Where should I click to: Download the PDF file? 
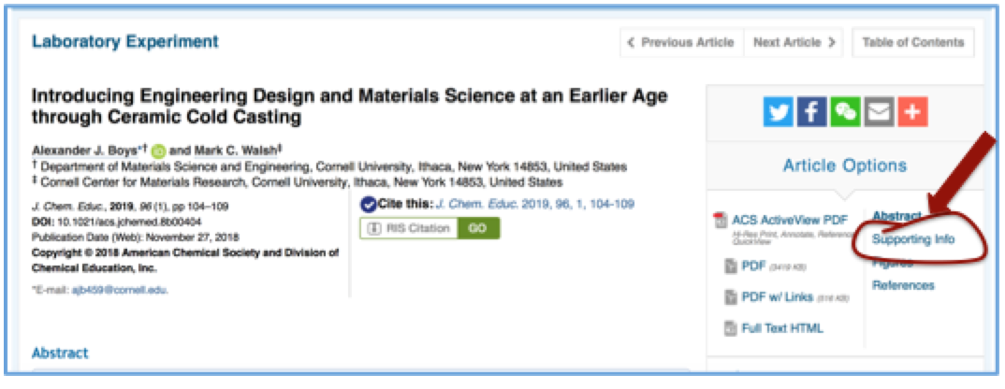pos(753,266)
